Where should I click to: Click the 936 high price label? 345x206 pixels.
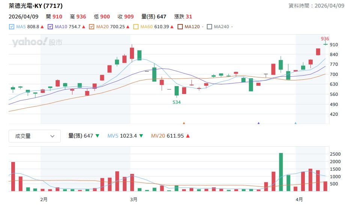(x=325, y=39)
